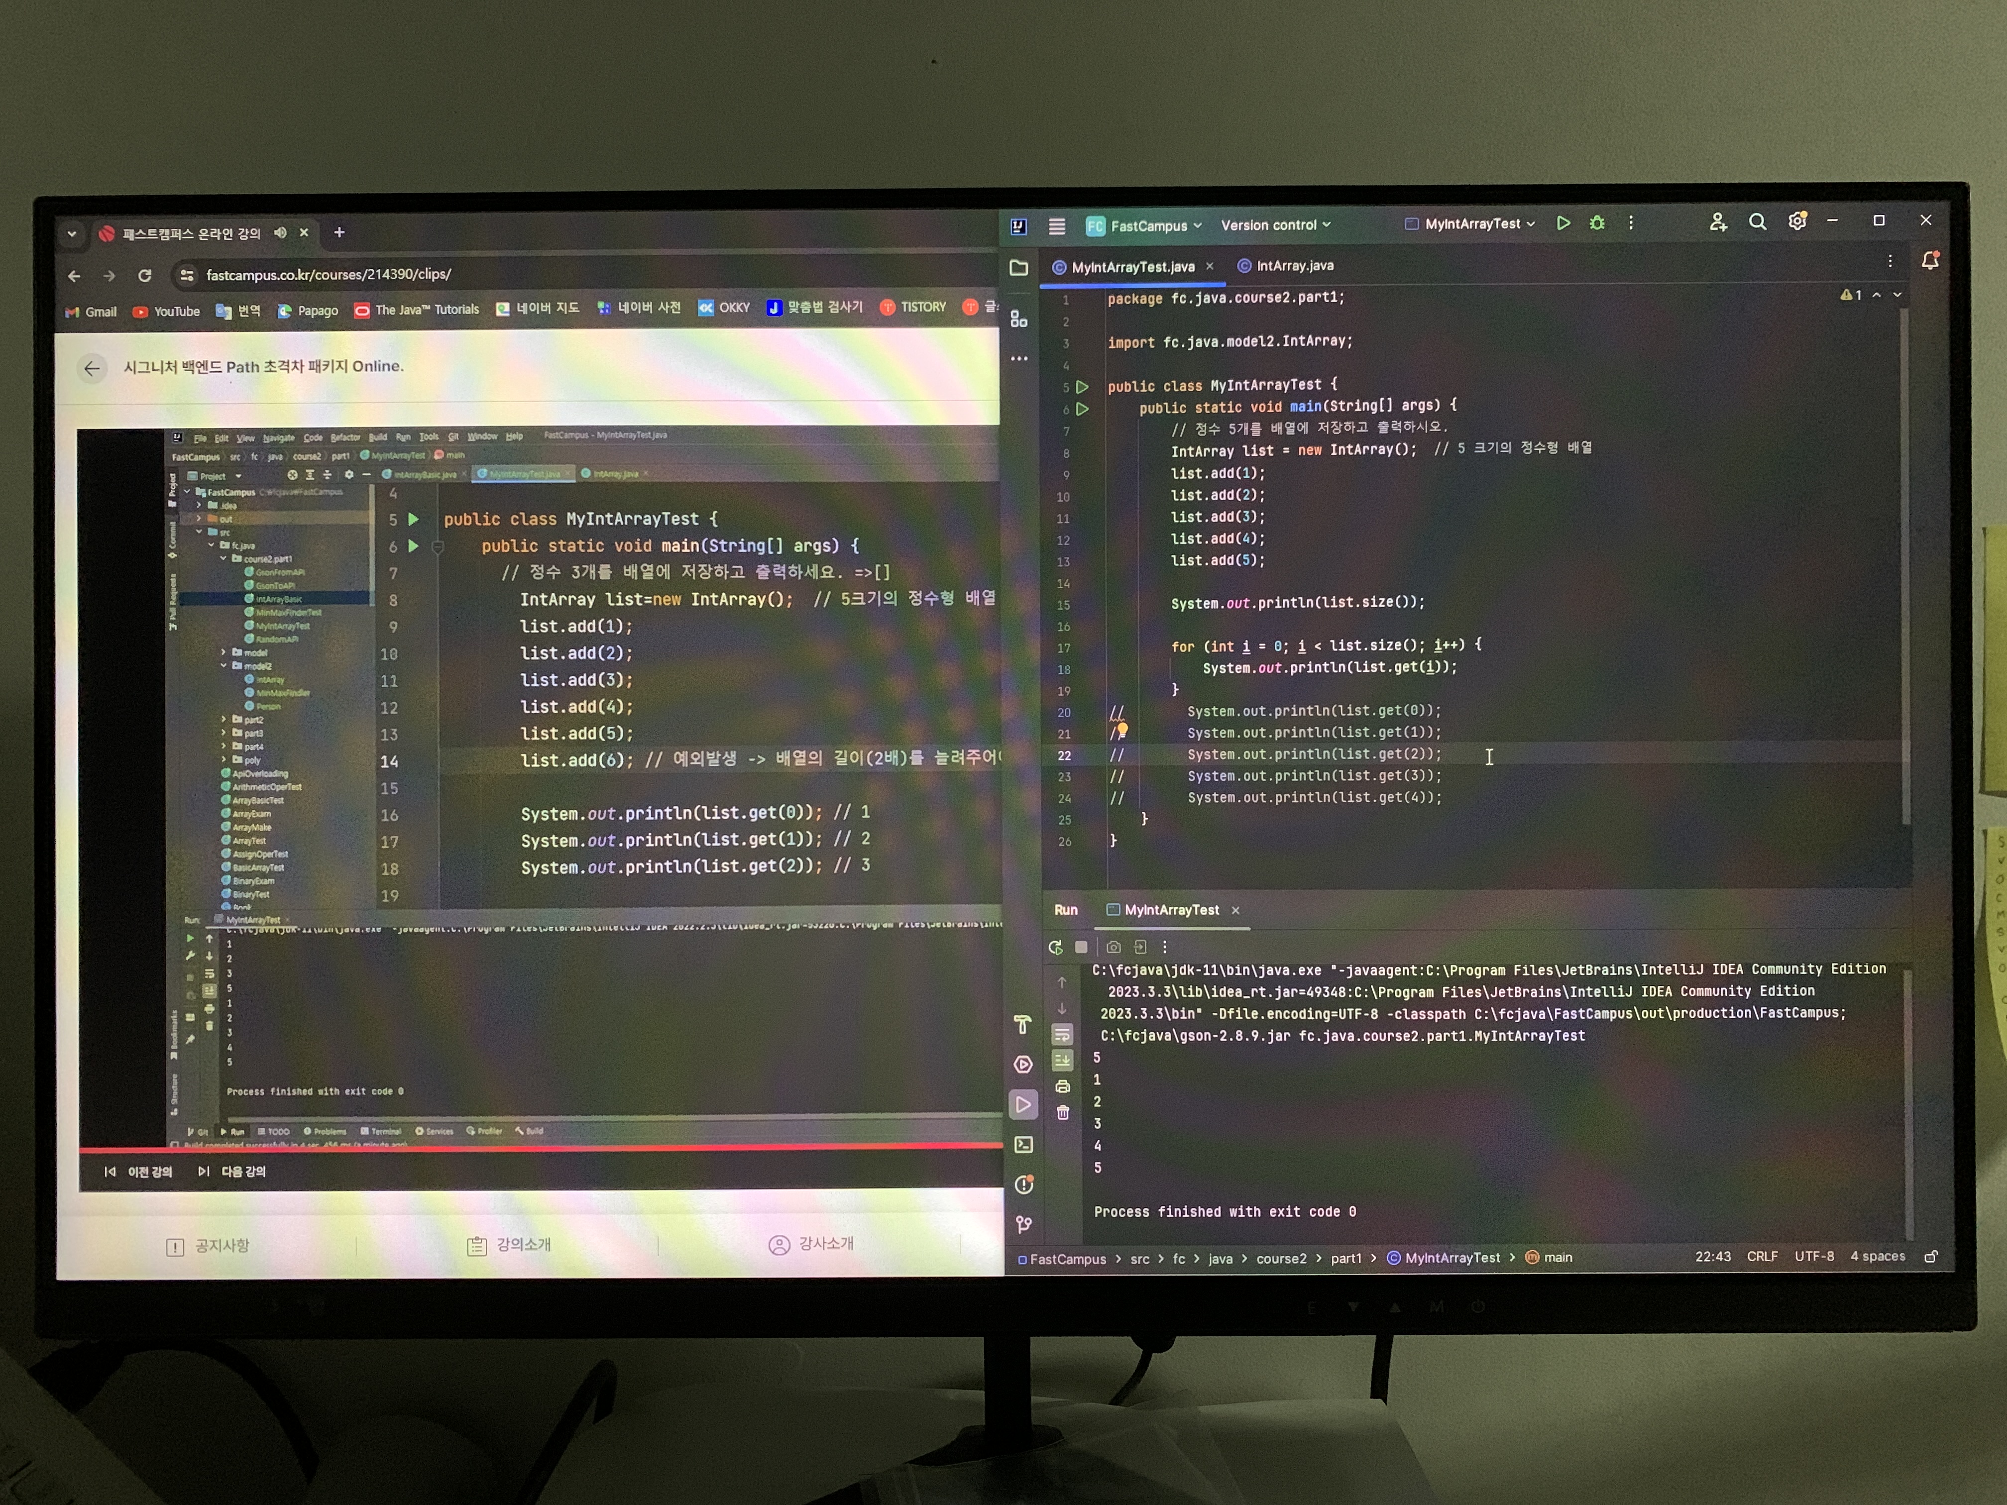Open Search Everywhere magnifier icon
The height and width of the screenshot is (1505, 2007).
1758,222
